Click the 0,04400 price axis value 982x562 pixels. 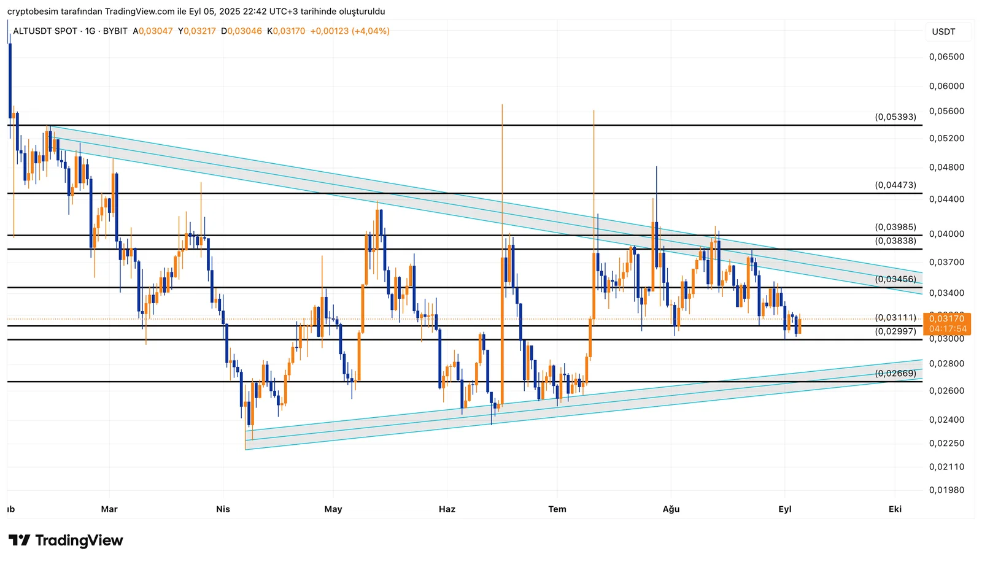946,199
